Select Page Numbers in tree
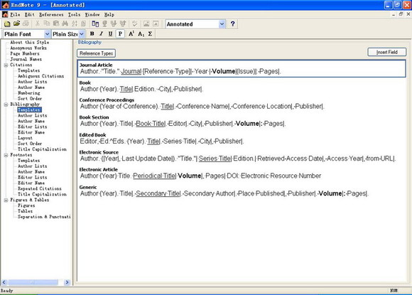 coord(25,53)
